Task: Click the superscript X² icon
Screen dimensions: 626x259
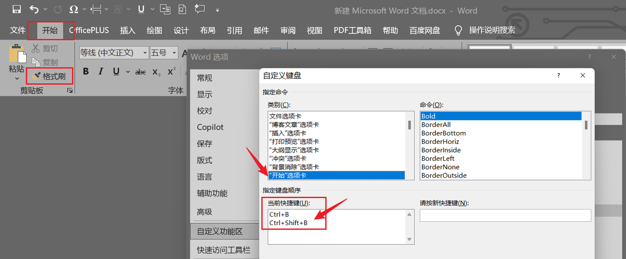Action: point(170,71)
